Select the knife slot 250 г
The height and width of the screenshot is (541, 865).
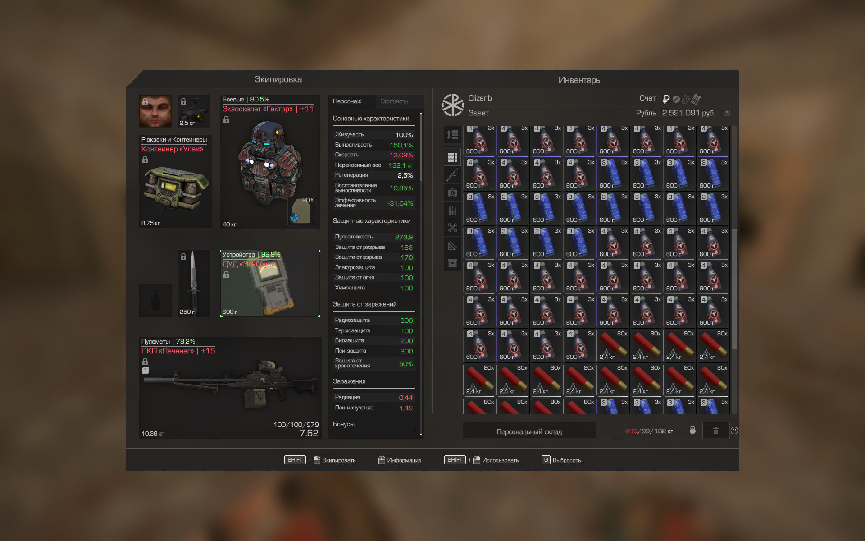194,283
